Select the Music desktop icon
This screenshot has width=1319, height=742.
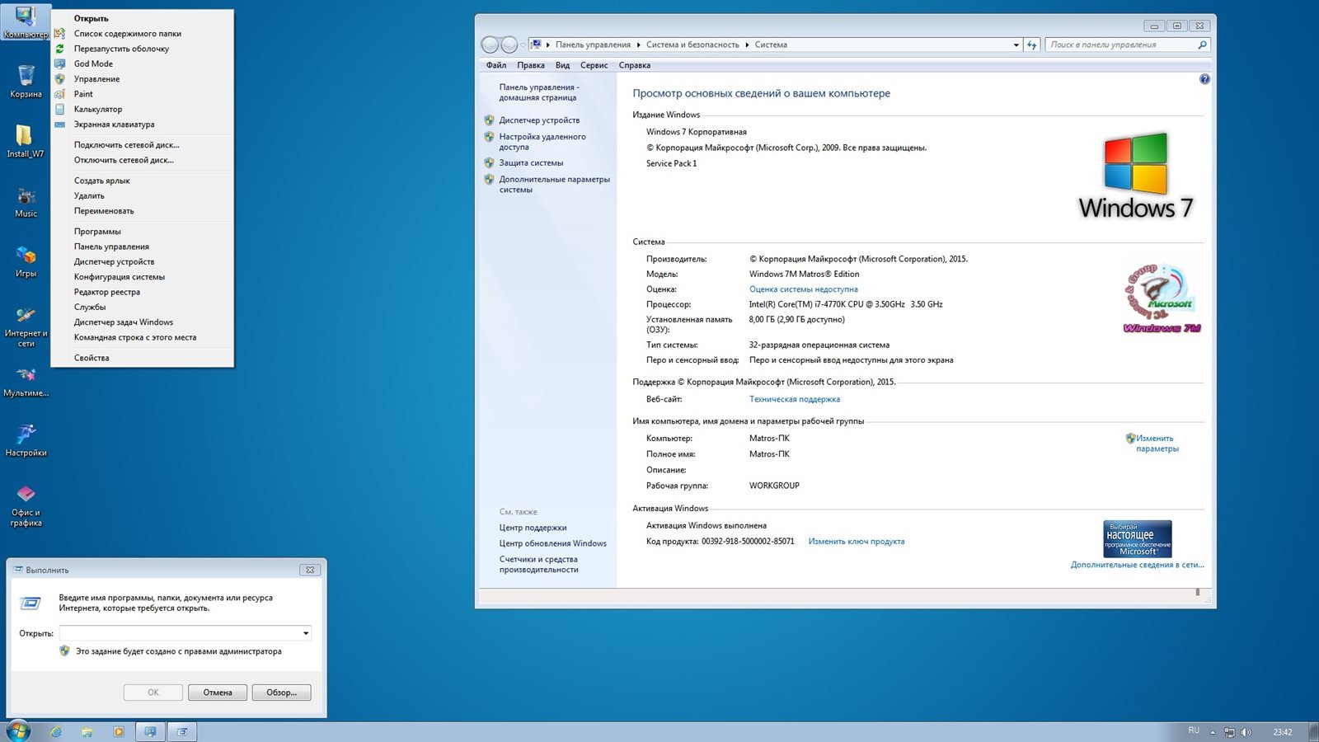[x=26, y=201]
